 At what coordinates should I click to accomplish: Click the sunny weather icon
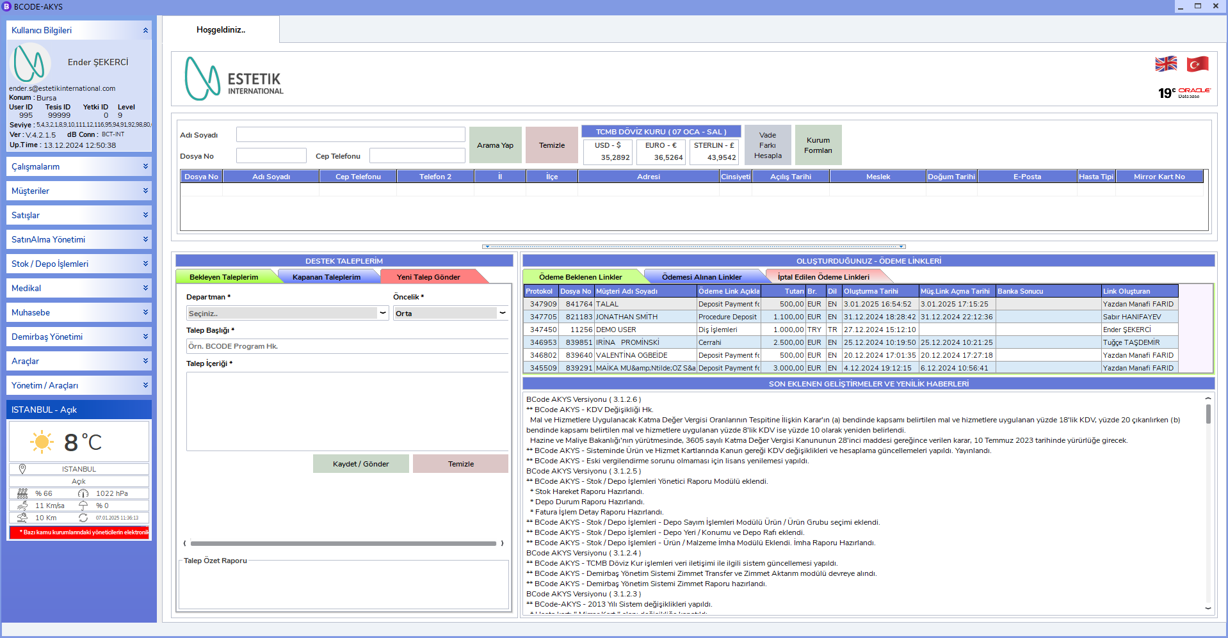tap(42, 442)
